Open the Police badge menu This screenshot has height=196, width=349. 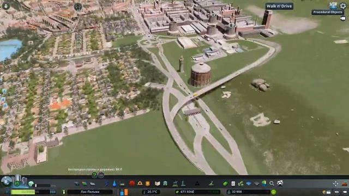pyautogui.click(x=148, y=183)
